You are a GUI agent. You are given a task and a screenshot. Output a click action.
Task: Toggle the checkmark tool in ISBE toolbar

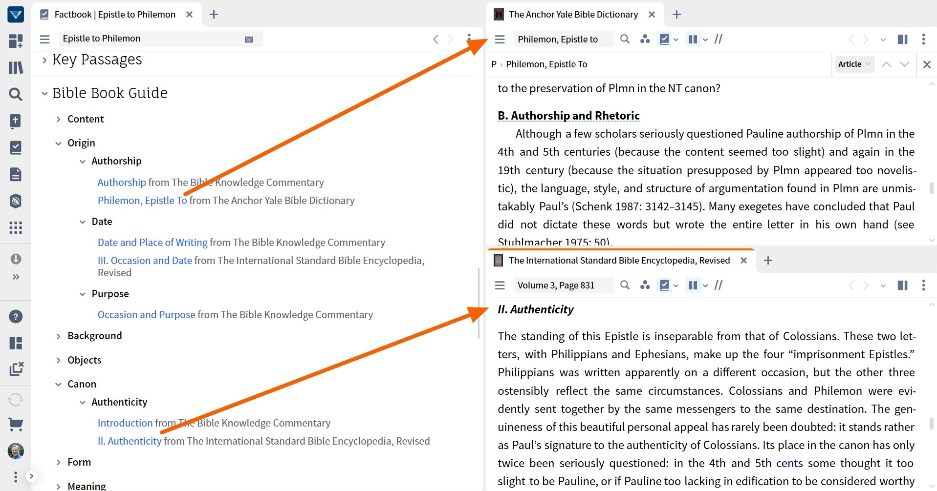coord(664,285)
